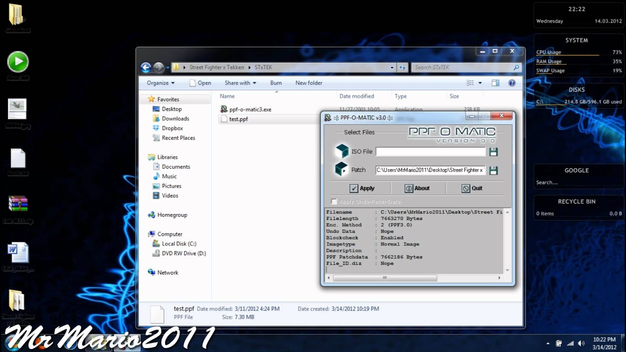Click the Word document desktop icon

[18, 254]
